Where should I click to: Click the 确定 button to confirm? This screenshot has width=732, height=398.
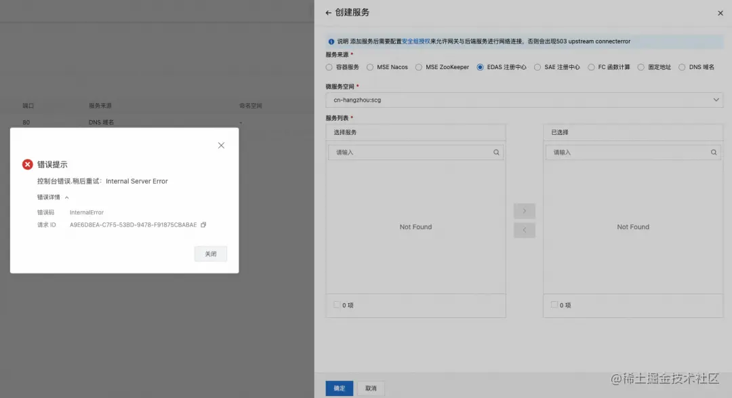coord(339,388)
